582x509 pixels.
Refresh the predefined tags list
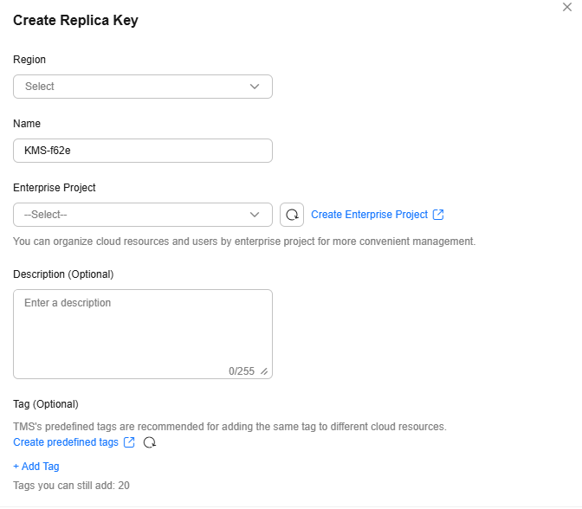(x=150, y=442)
